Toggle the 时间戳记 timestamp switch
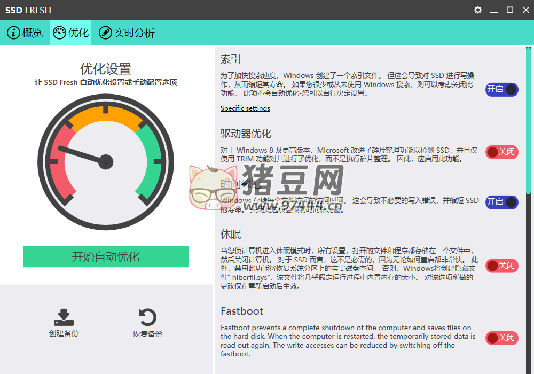 pyautogui.click(x=501, y=202)
